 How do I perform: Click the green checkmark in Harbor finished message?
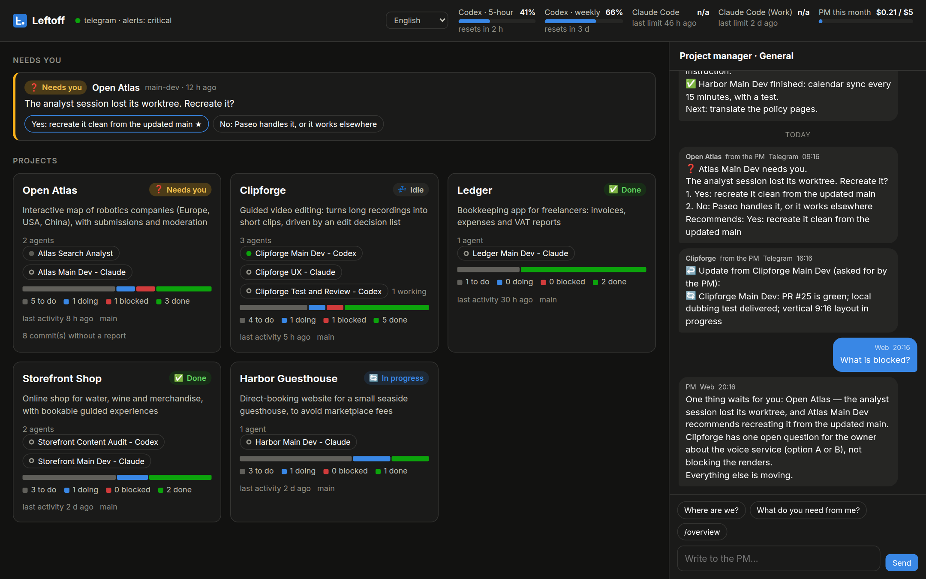coord(691,84)
